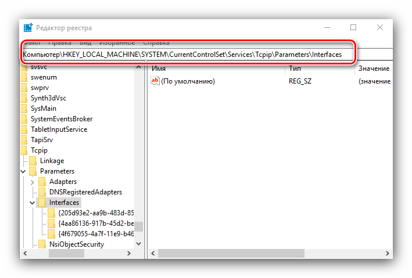Image resolution: width=412 pixels, height=278 pixels.
Task: Click the Registry Editor app icon in title bar
Action: point(28,27)
